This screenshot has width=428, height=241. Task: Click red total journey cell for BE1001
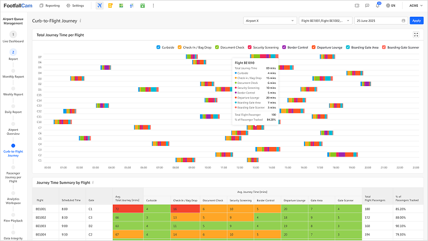pos(128,209)
